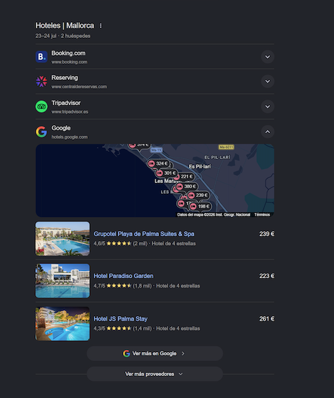Open Hotel Paradiso Garden link
This screenshot has width=334, height=398.
123,276
